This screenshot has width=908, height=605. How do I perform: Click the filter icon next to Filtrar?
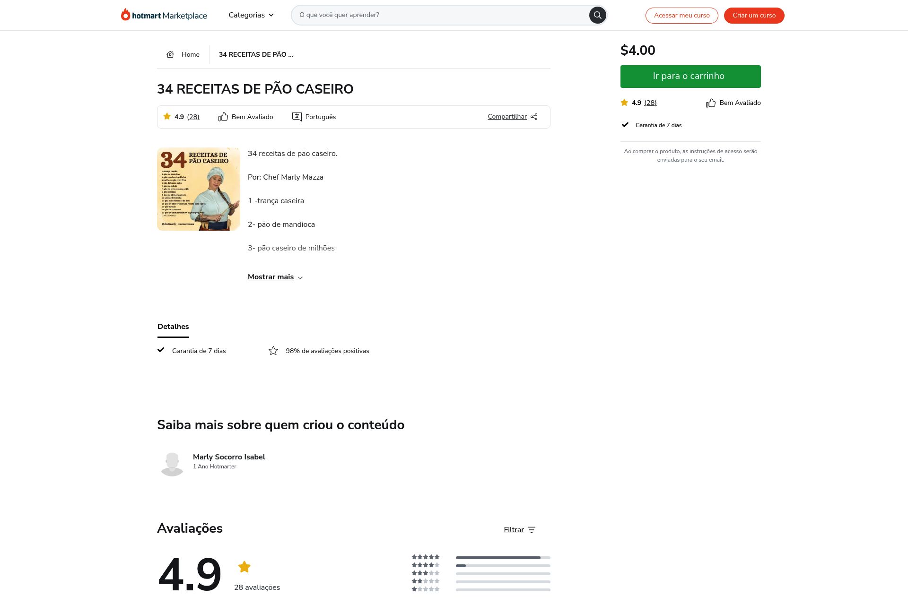[x=532, y=530]
